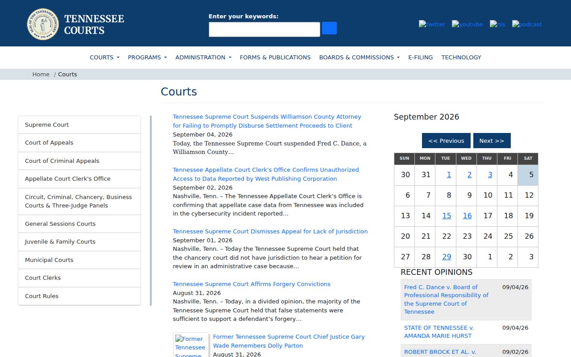Expand the PROGRAMS dropdown menu
Screen dimensions: 571x357
click(x=147, y=57)
